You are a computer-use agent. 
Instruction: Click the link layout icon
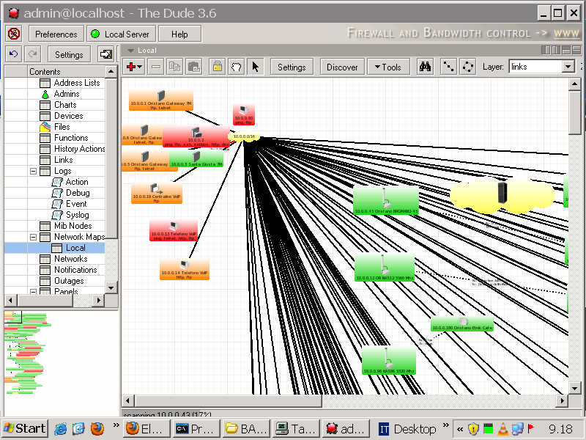pos(448,67)
